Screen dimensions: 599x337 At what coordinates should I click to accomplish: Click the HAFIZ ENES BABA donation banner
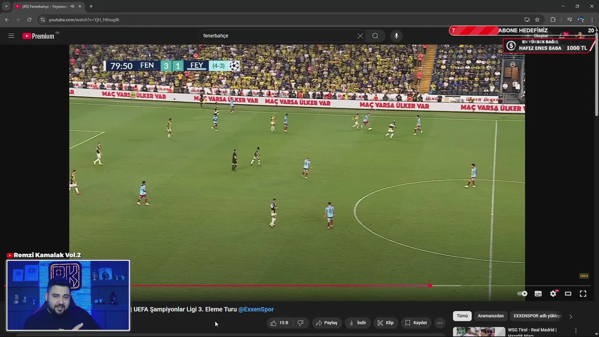pos(548,45)
